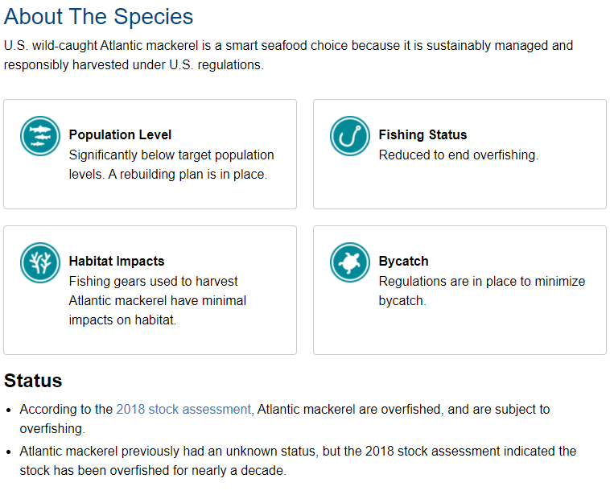
Task: Click 'impacts on habitat' line in card
Action: [122, 320]
